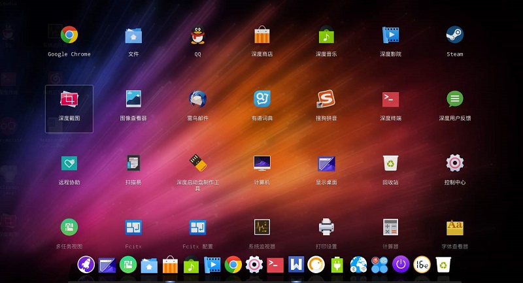Open Google Chrome from the launcher grid

(x=69, y=35)
